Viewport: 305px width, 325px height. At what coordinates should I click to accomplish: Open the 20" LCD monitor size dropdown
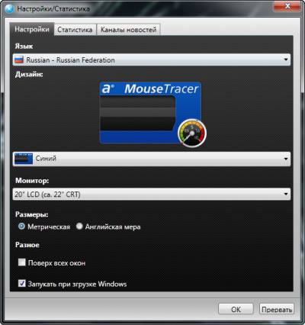click(x=152, y=195)
